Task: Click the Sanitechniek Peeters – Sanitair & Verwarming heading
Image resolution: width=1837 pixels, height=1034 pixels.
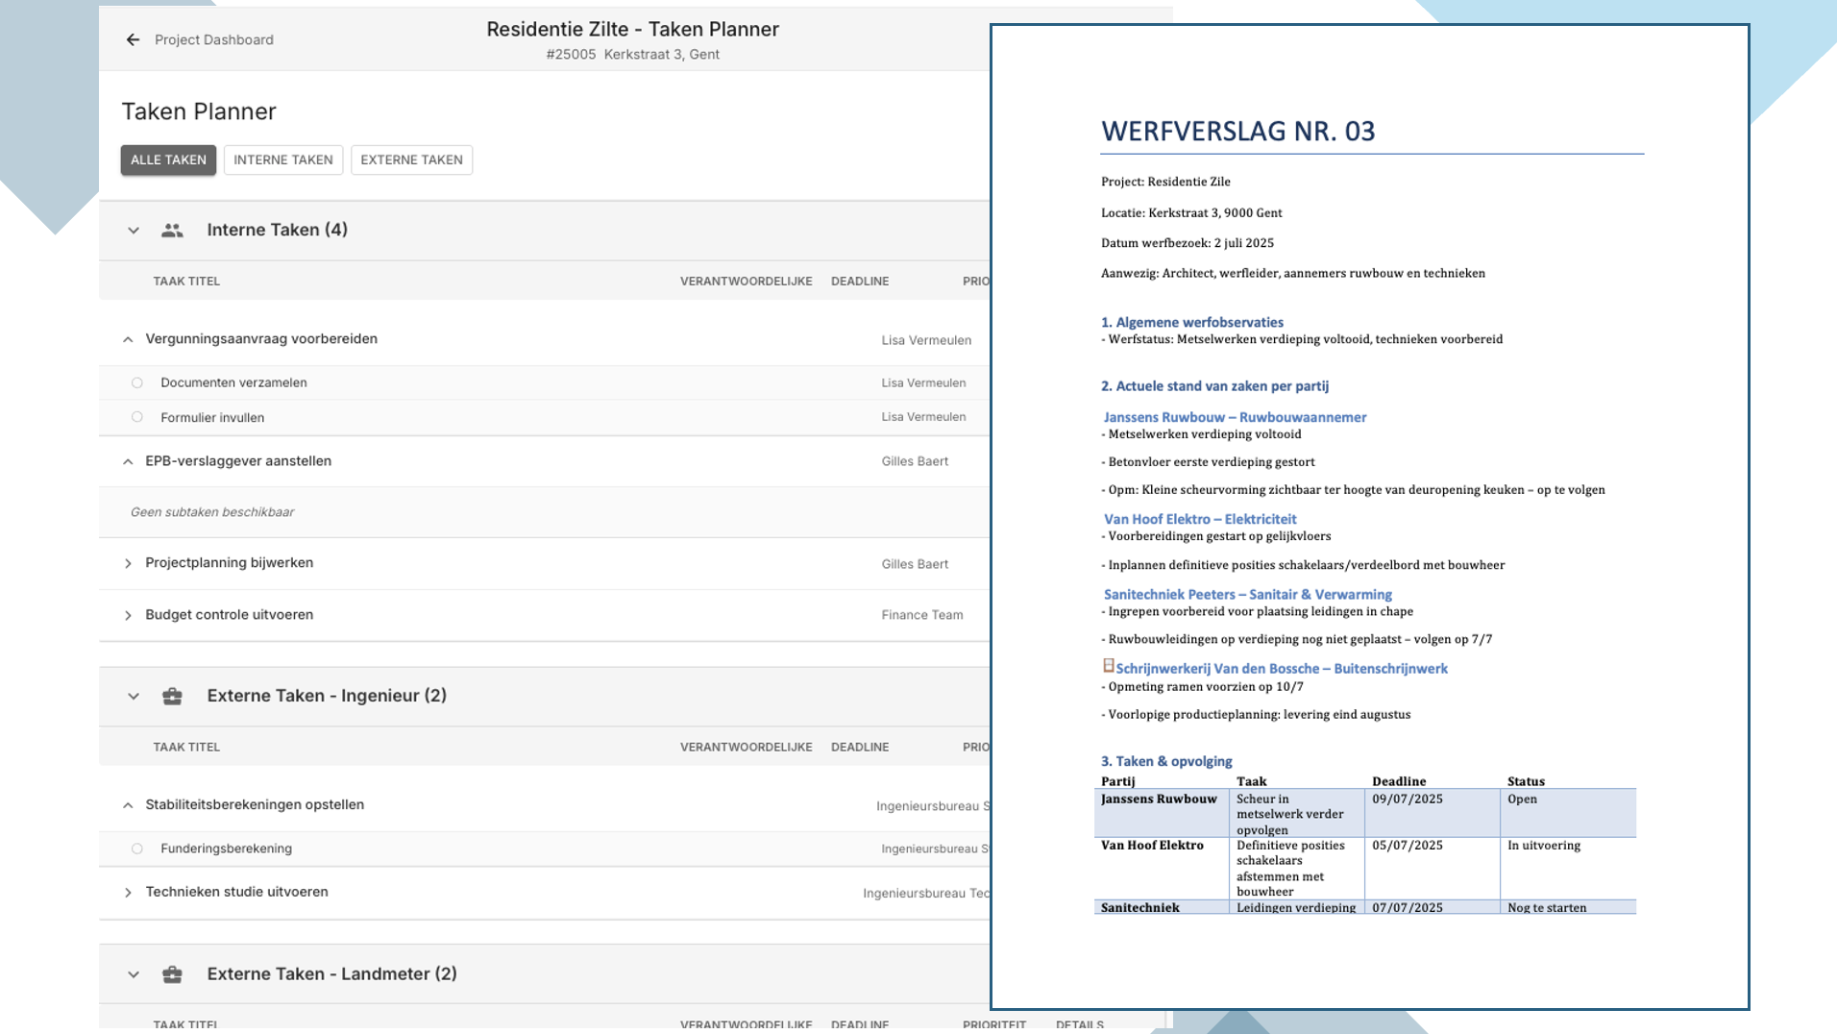Action: pos(1247,595)
